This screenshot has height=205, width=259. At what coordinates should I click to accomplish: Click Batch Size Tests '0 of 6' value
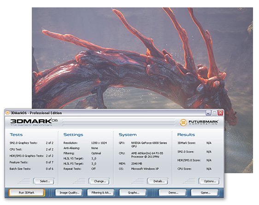click(x=50, y=169)
